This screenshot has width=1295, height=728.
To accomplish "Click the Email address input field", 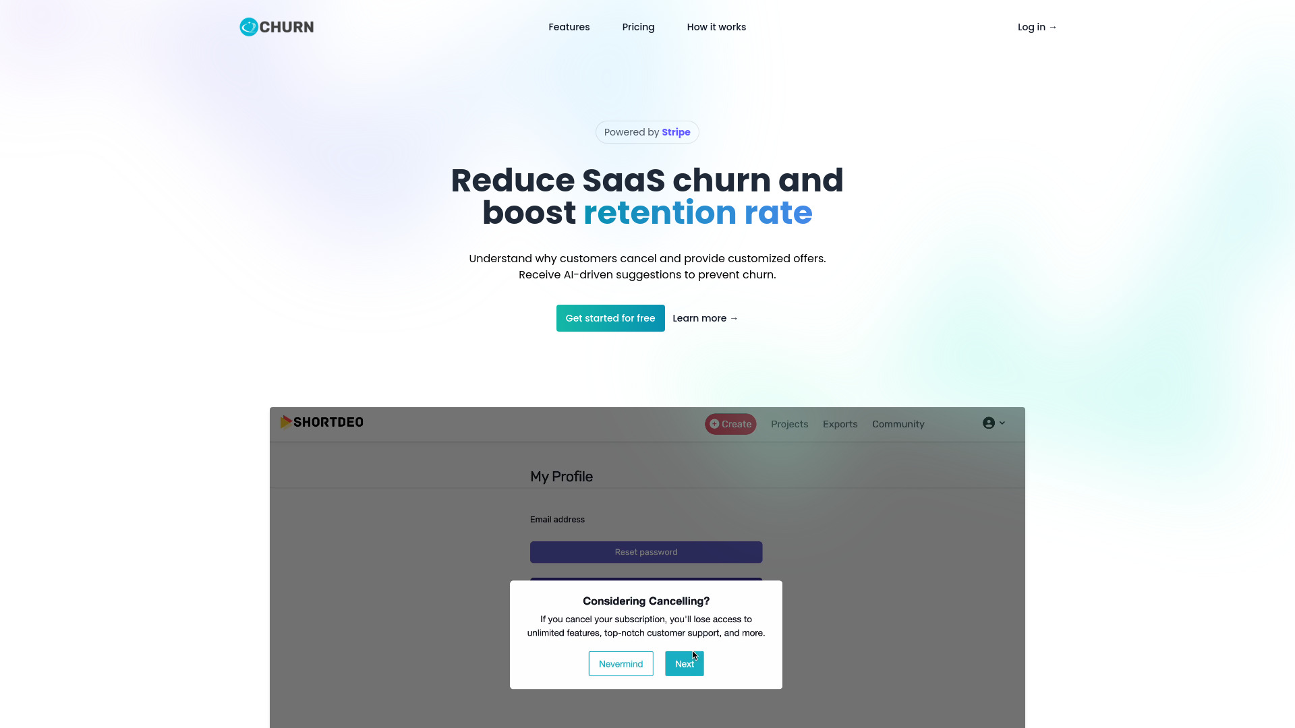I will [x=647, y=532].
